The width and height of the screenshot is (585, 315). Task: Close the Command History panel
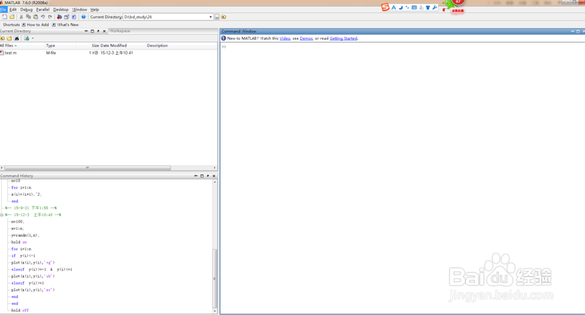pyautogui.click(x=214, y=175)
